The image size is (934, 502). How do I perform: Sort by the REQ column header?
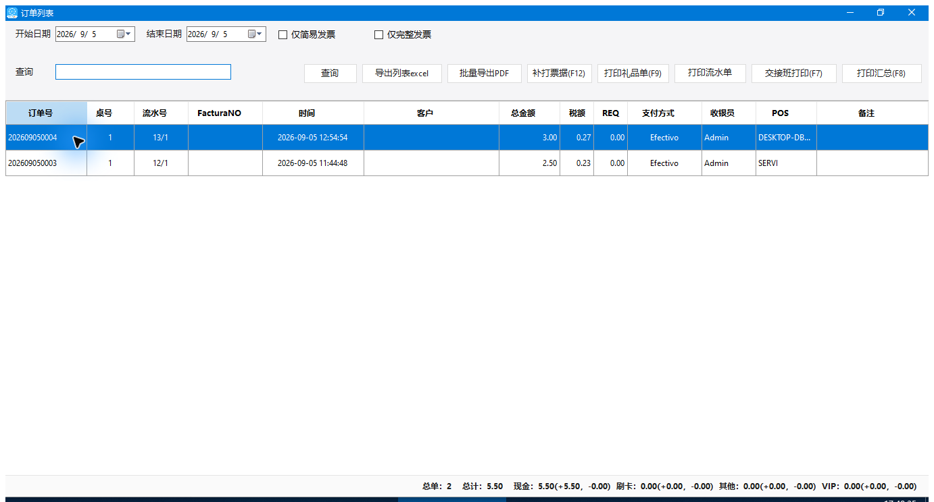(611, 113)
